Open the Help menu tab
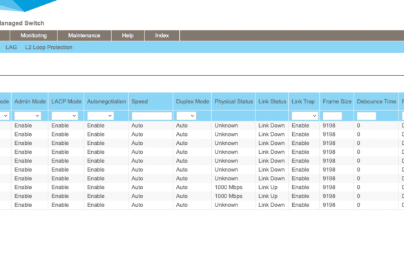The width and height of the screenshot is (404, 269). point(128,36)
